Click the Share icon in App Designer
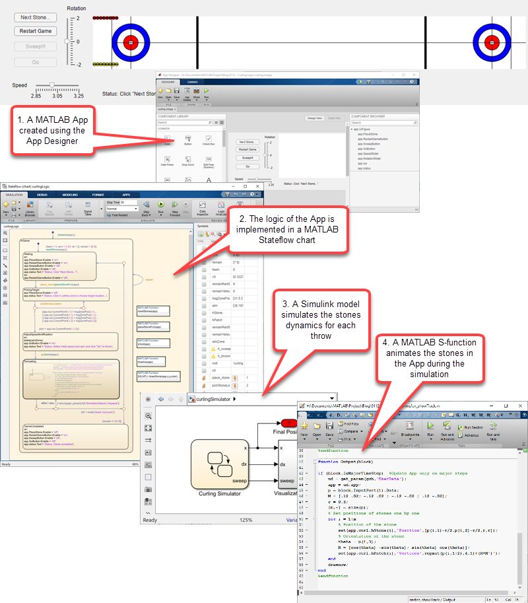The height and width of the screenshot is (603, 528). [197, 92]
